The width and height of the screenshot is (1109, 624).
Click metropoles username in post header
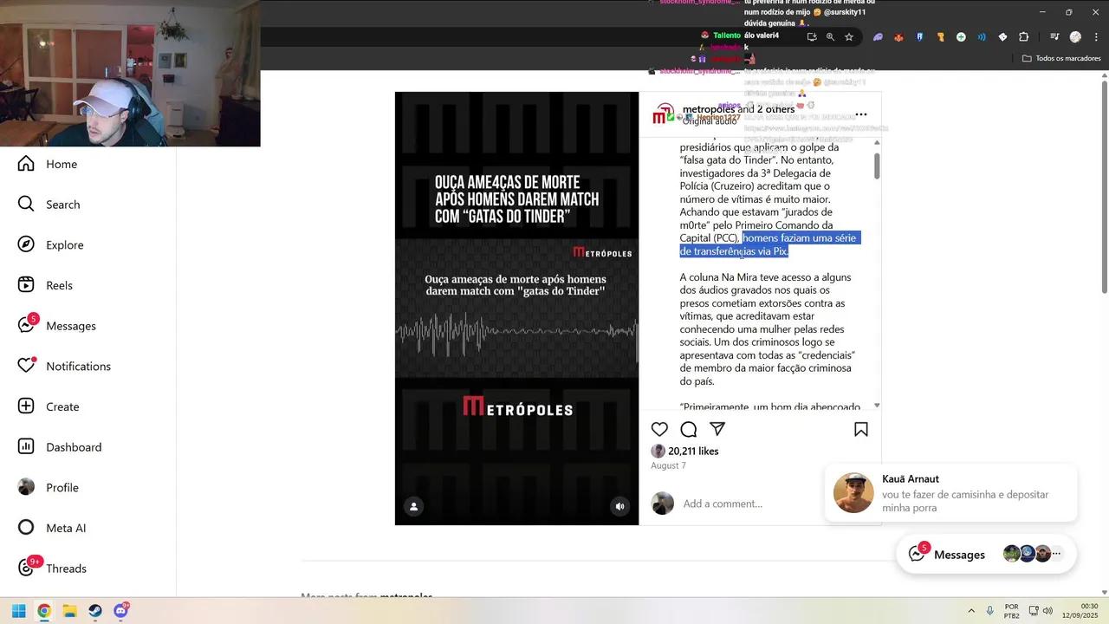click(708, 109)
